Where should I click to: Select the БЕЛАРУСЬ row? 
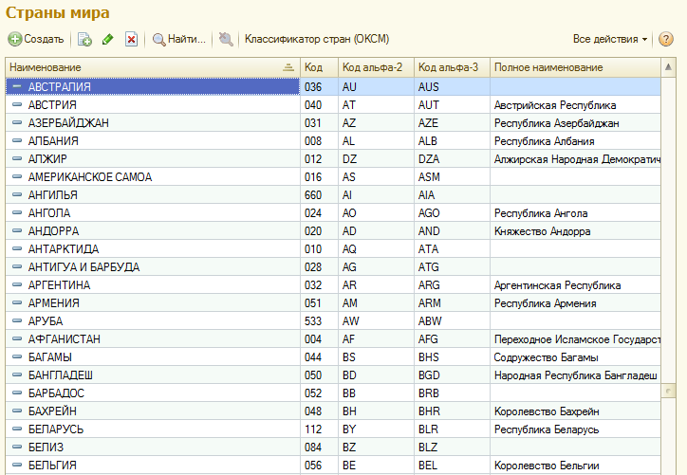pos(333,429)
